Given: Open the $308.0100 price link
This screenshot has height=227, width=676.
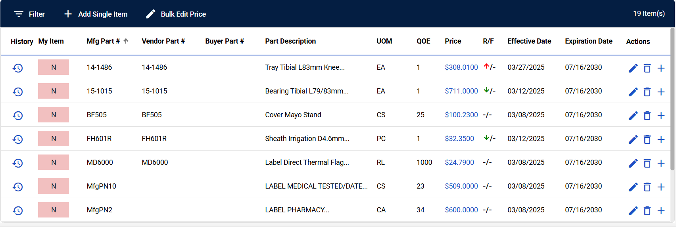Looking at the screenshot, I should 461,67.
